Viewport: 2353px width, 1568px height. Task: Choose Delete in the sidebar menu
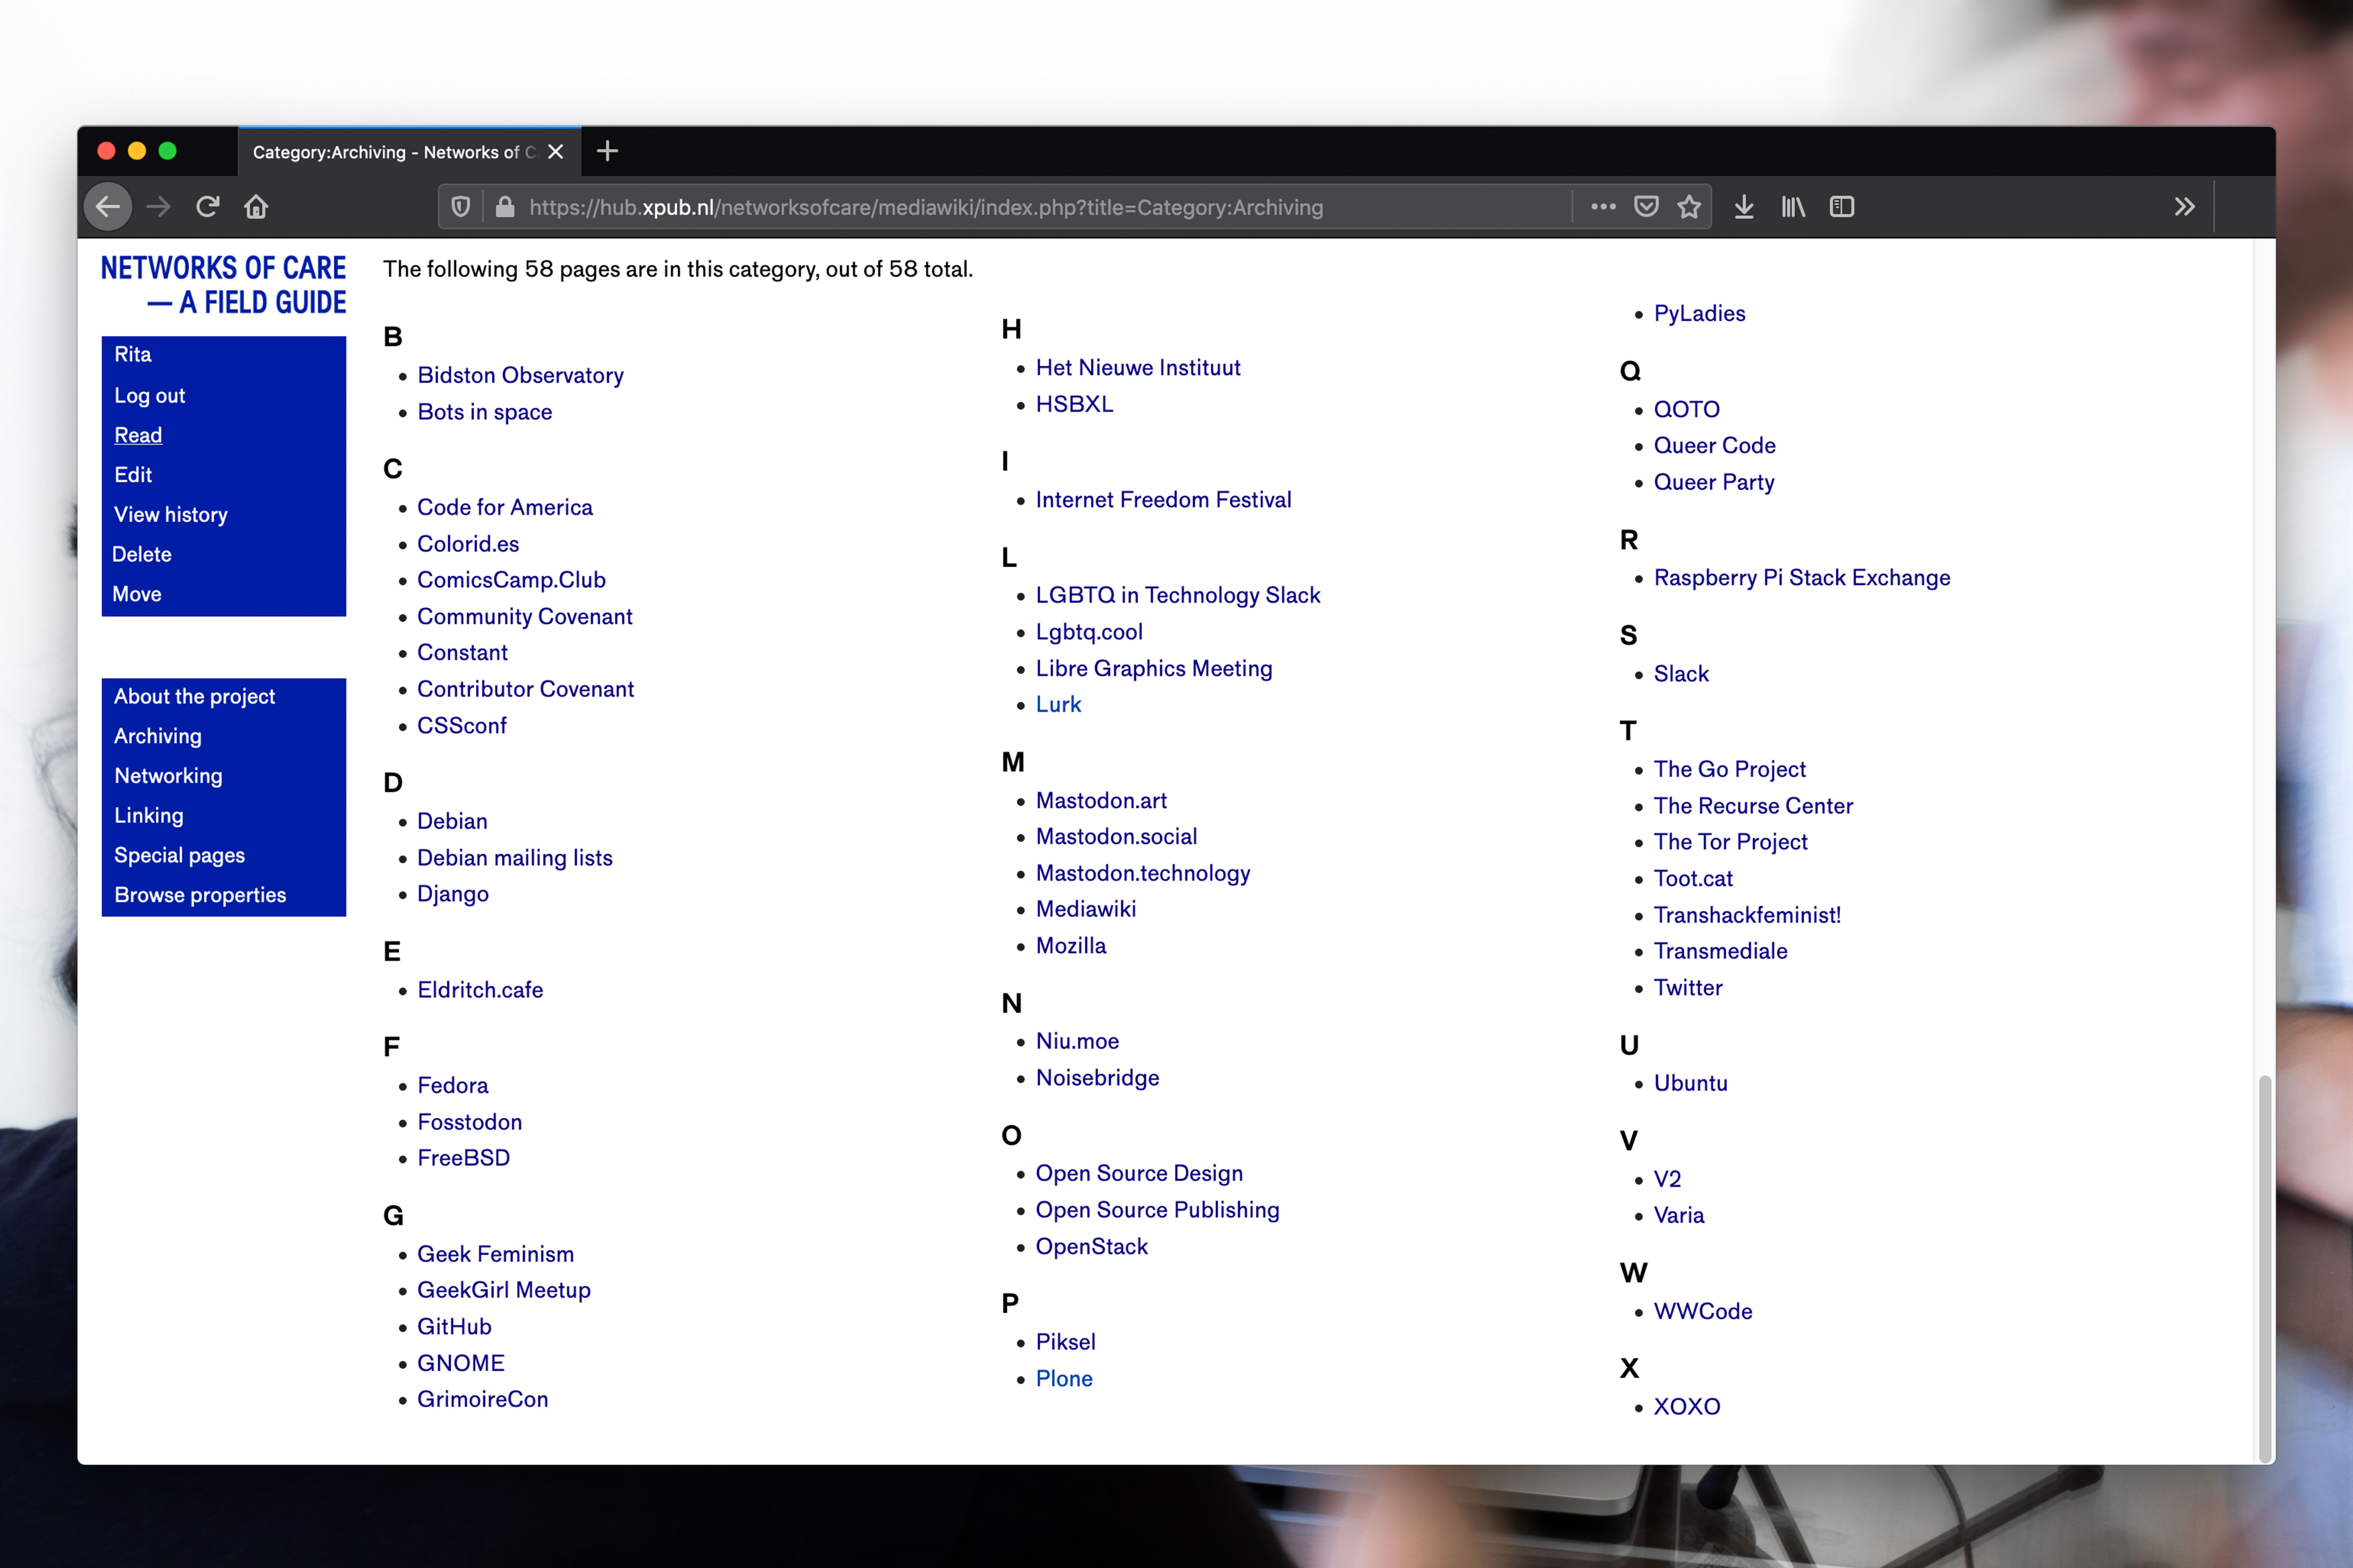(142, 554)
